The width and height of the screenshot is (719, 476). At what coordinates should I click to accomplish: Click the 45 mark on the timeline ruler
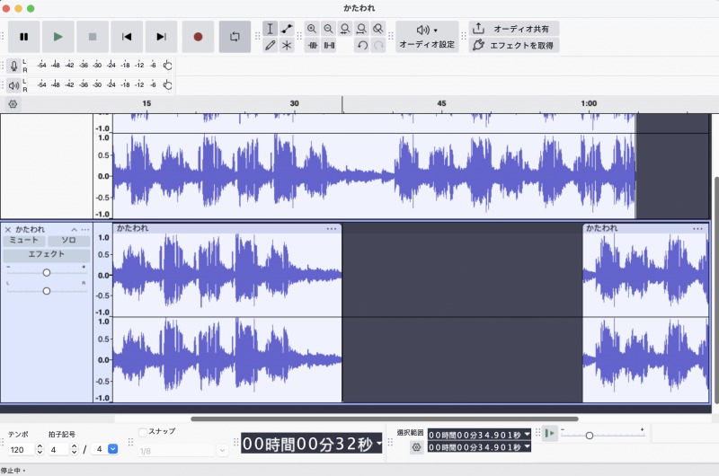pos(441,103)
